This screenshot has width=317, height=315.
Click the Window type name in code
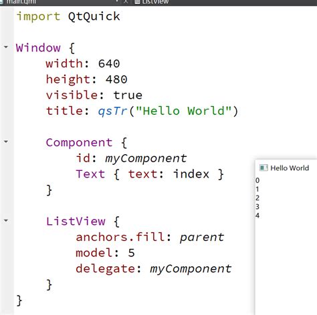click(x=38, y=48)
